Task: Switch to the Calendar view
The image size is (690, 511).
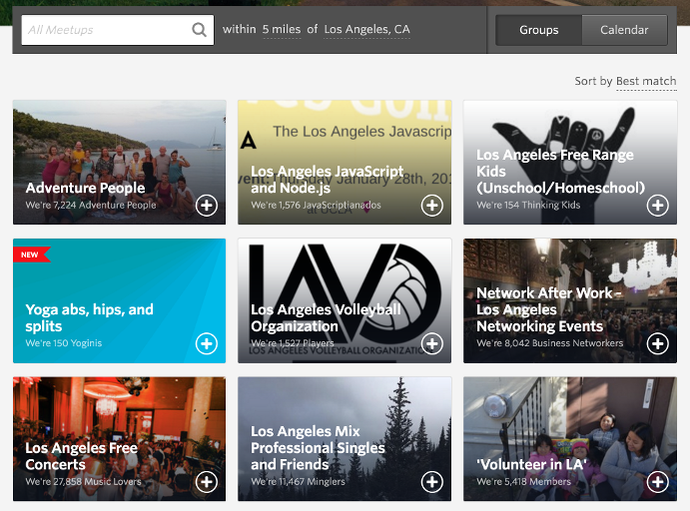Action: (624, 30)
